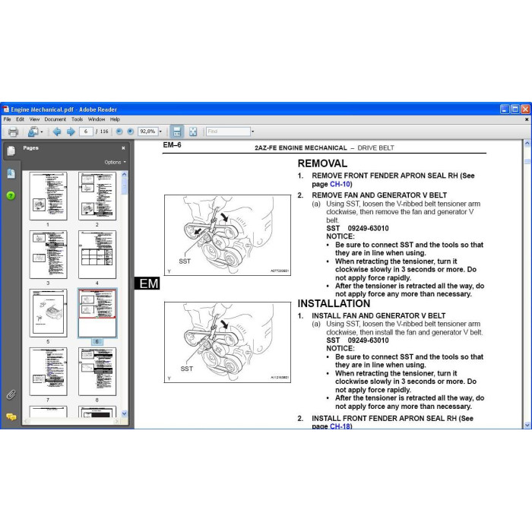The height and width of the screenshot is (532, 532).
Task: Follow the CH-10 page link
Action: 340,184
